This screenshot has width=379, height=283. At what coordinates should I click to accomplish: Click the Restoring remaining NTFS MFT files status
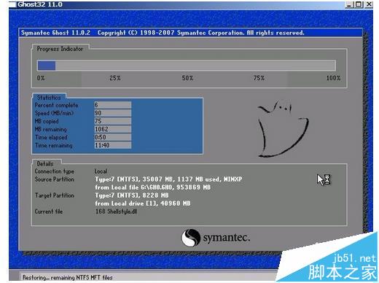(x=68, y=277)
